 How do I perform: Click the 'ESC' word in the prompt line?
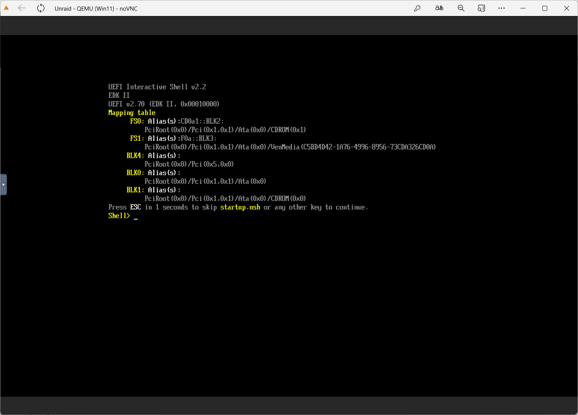click(x=136, y=207)
